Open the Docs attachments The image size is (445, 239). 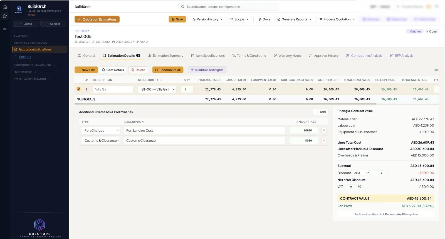264,19
